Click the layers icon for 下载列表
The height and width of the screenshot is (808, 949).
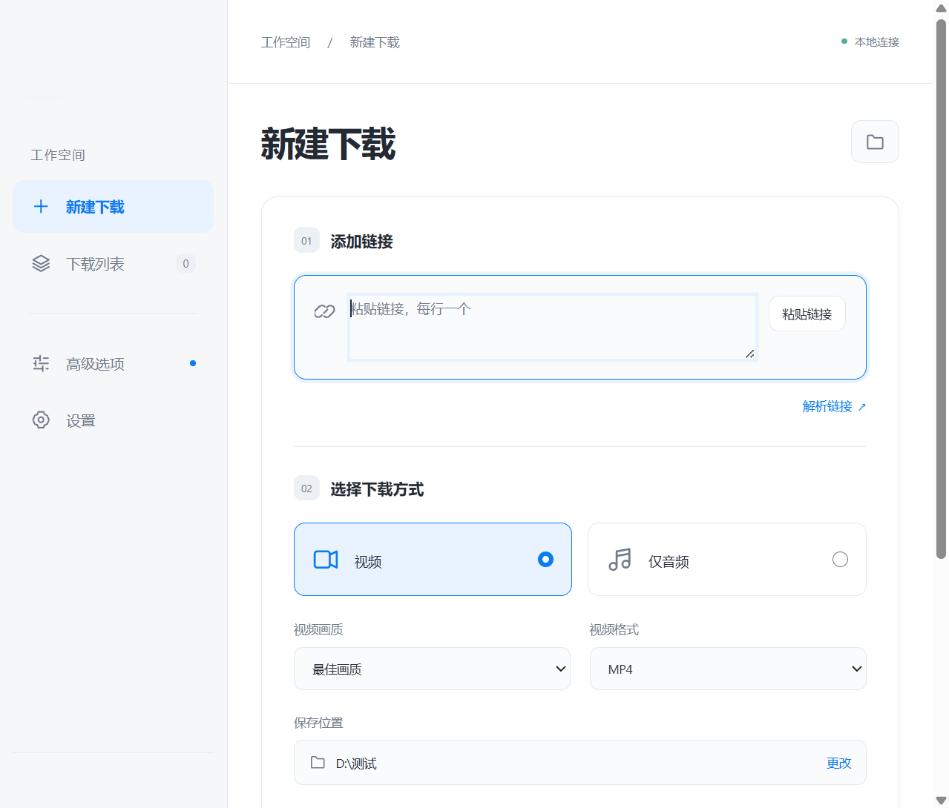41,263
